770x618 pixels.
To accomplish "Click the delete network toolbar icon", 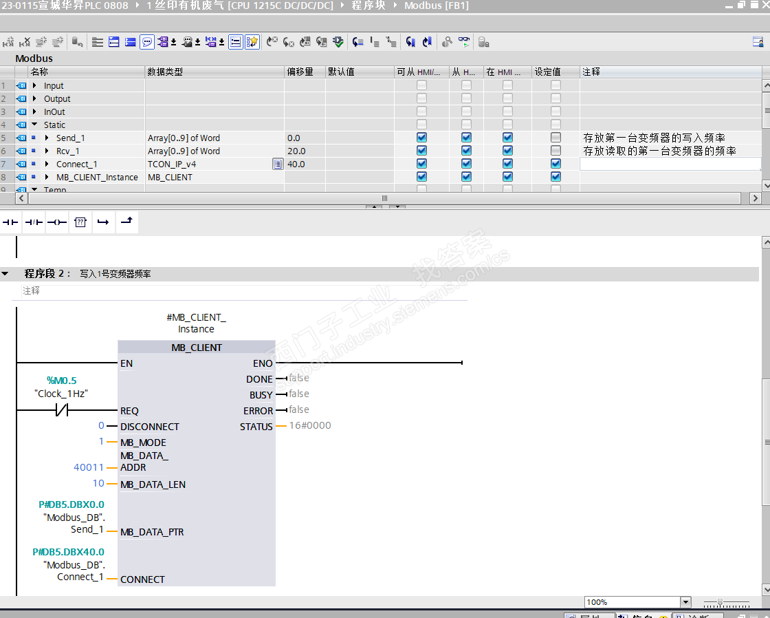I will click(25, 42).
